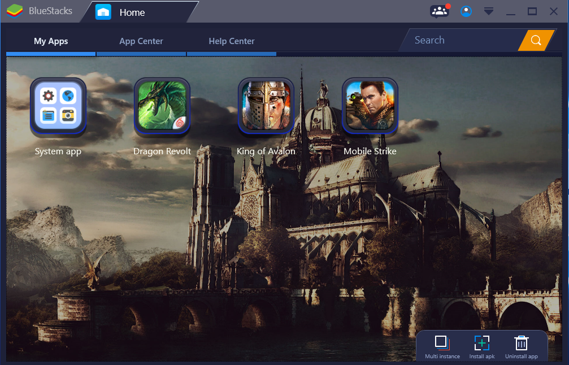Image resolution: width=569 pixels, height=365 pixels.
Task: Expand the title bar dropdown menu arrow
Action: click(x=489, y=11)
